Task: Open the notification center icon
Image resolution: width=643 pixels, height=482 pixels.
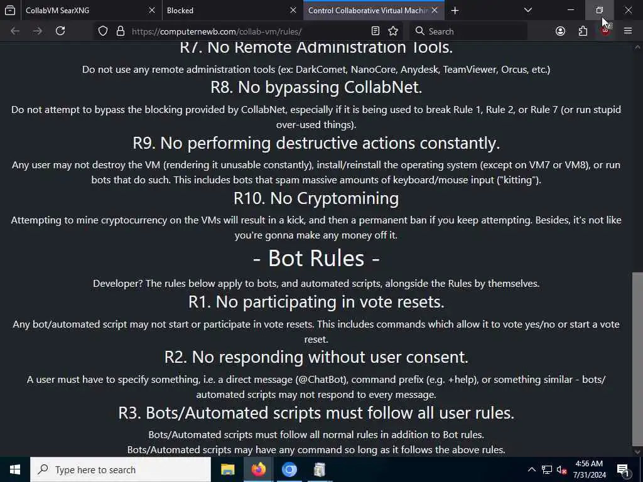Action: point(623,469)
